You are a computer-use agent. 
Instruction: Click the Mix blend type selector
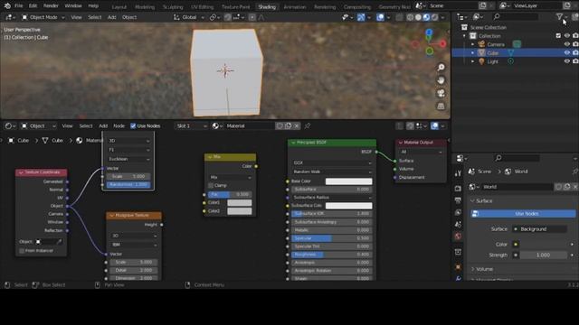pyautogui.click(x=230, y=177)
